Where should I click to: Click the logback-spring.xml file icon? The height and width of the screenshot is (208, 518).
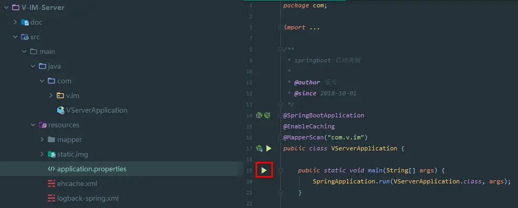[x=51, y=199]
